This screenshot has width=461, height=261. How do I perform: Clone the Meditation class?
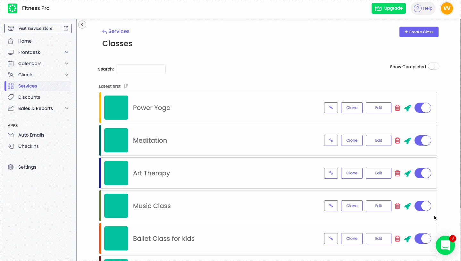click(352, 140)
